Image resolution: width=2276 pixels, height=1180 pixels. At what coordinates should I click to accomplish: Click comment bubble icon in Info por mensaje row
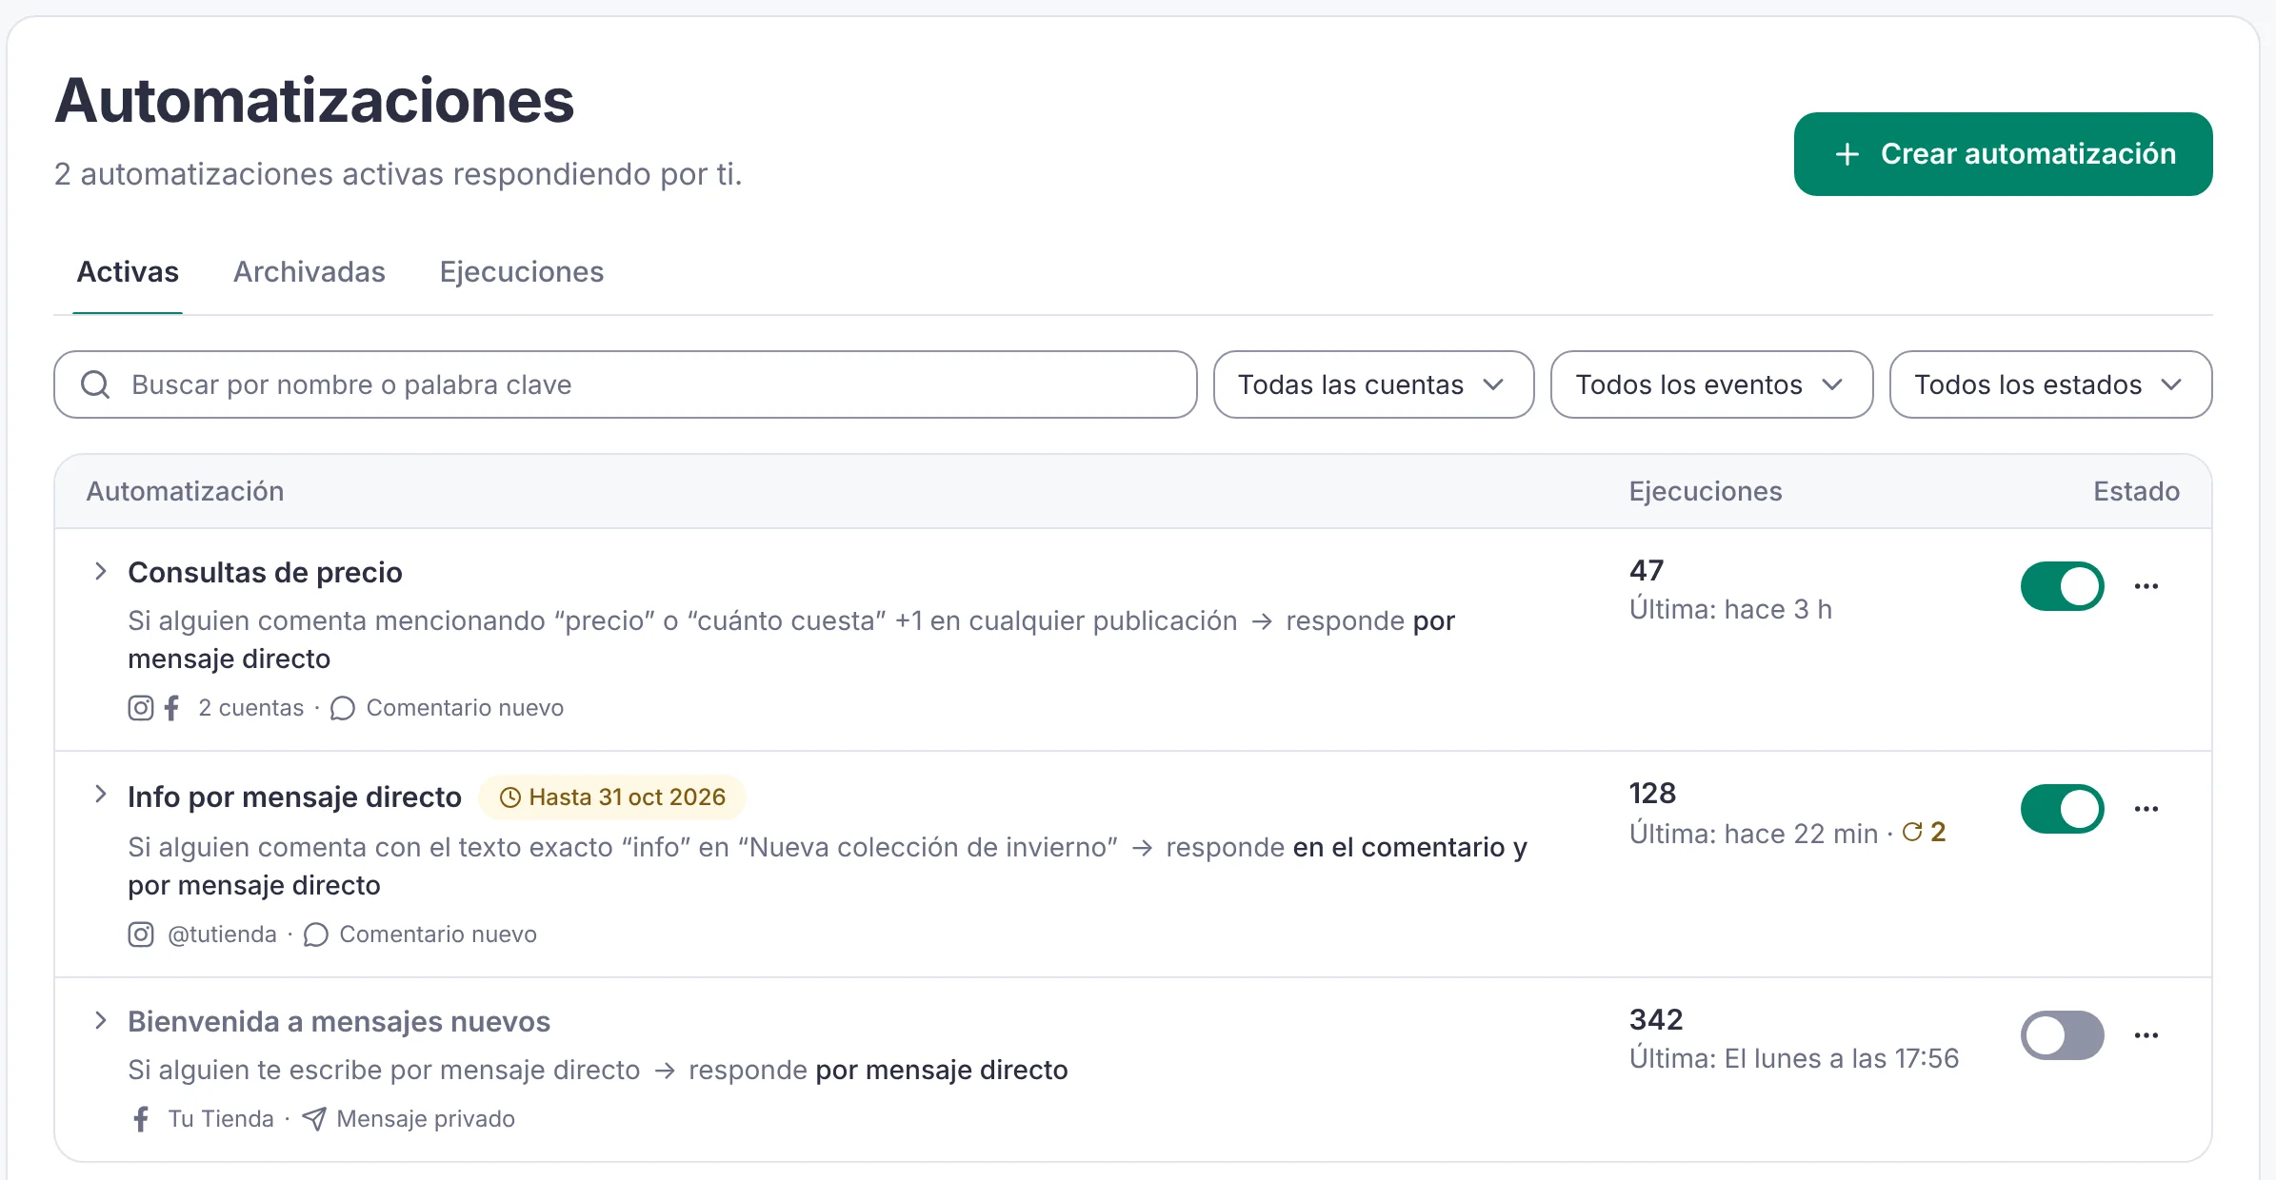click(316, 935)
